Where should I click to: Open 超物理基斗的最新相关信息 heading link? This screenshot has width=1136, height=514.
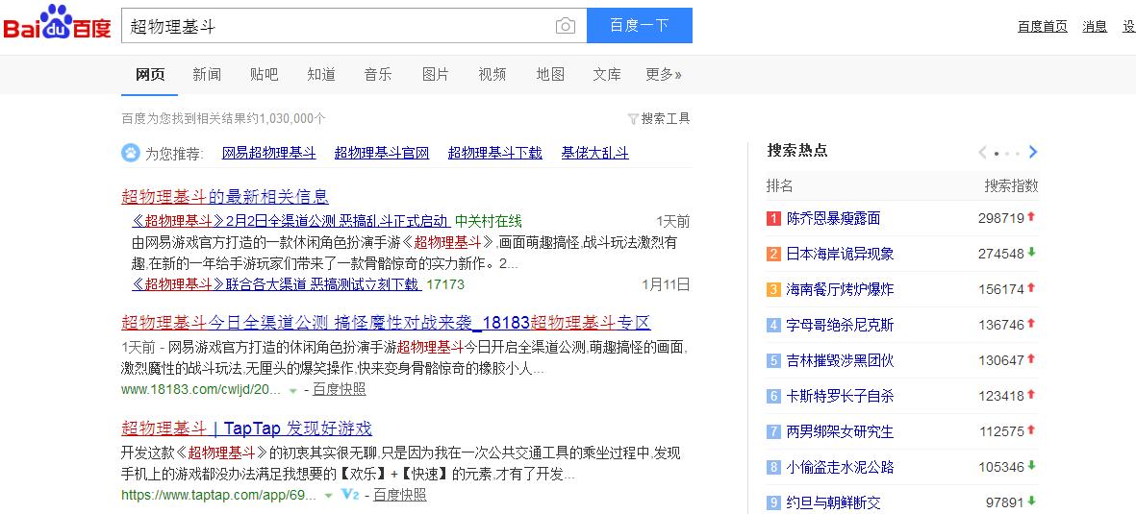pos(225,196)
